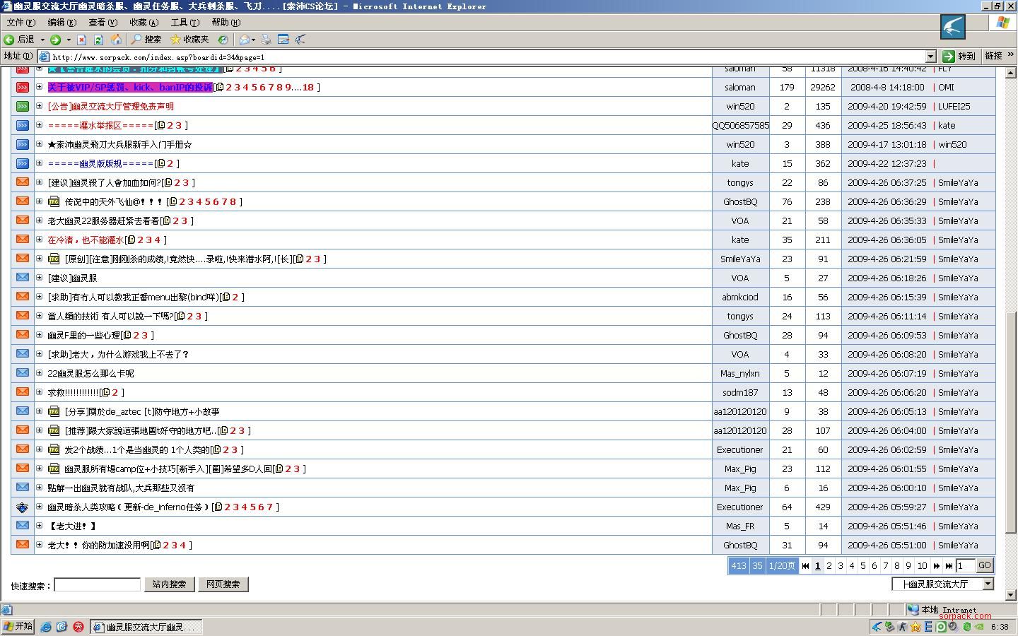Click the 站内搜索 button

tap(169, 584)
